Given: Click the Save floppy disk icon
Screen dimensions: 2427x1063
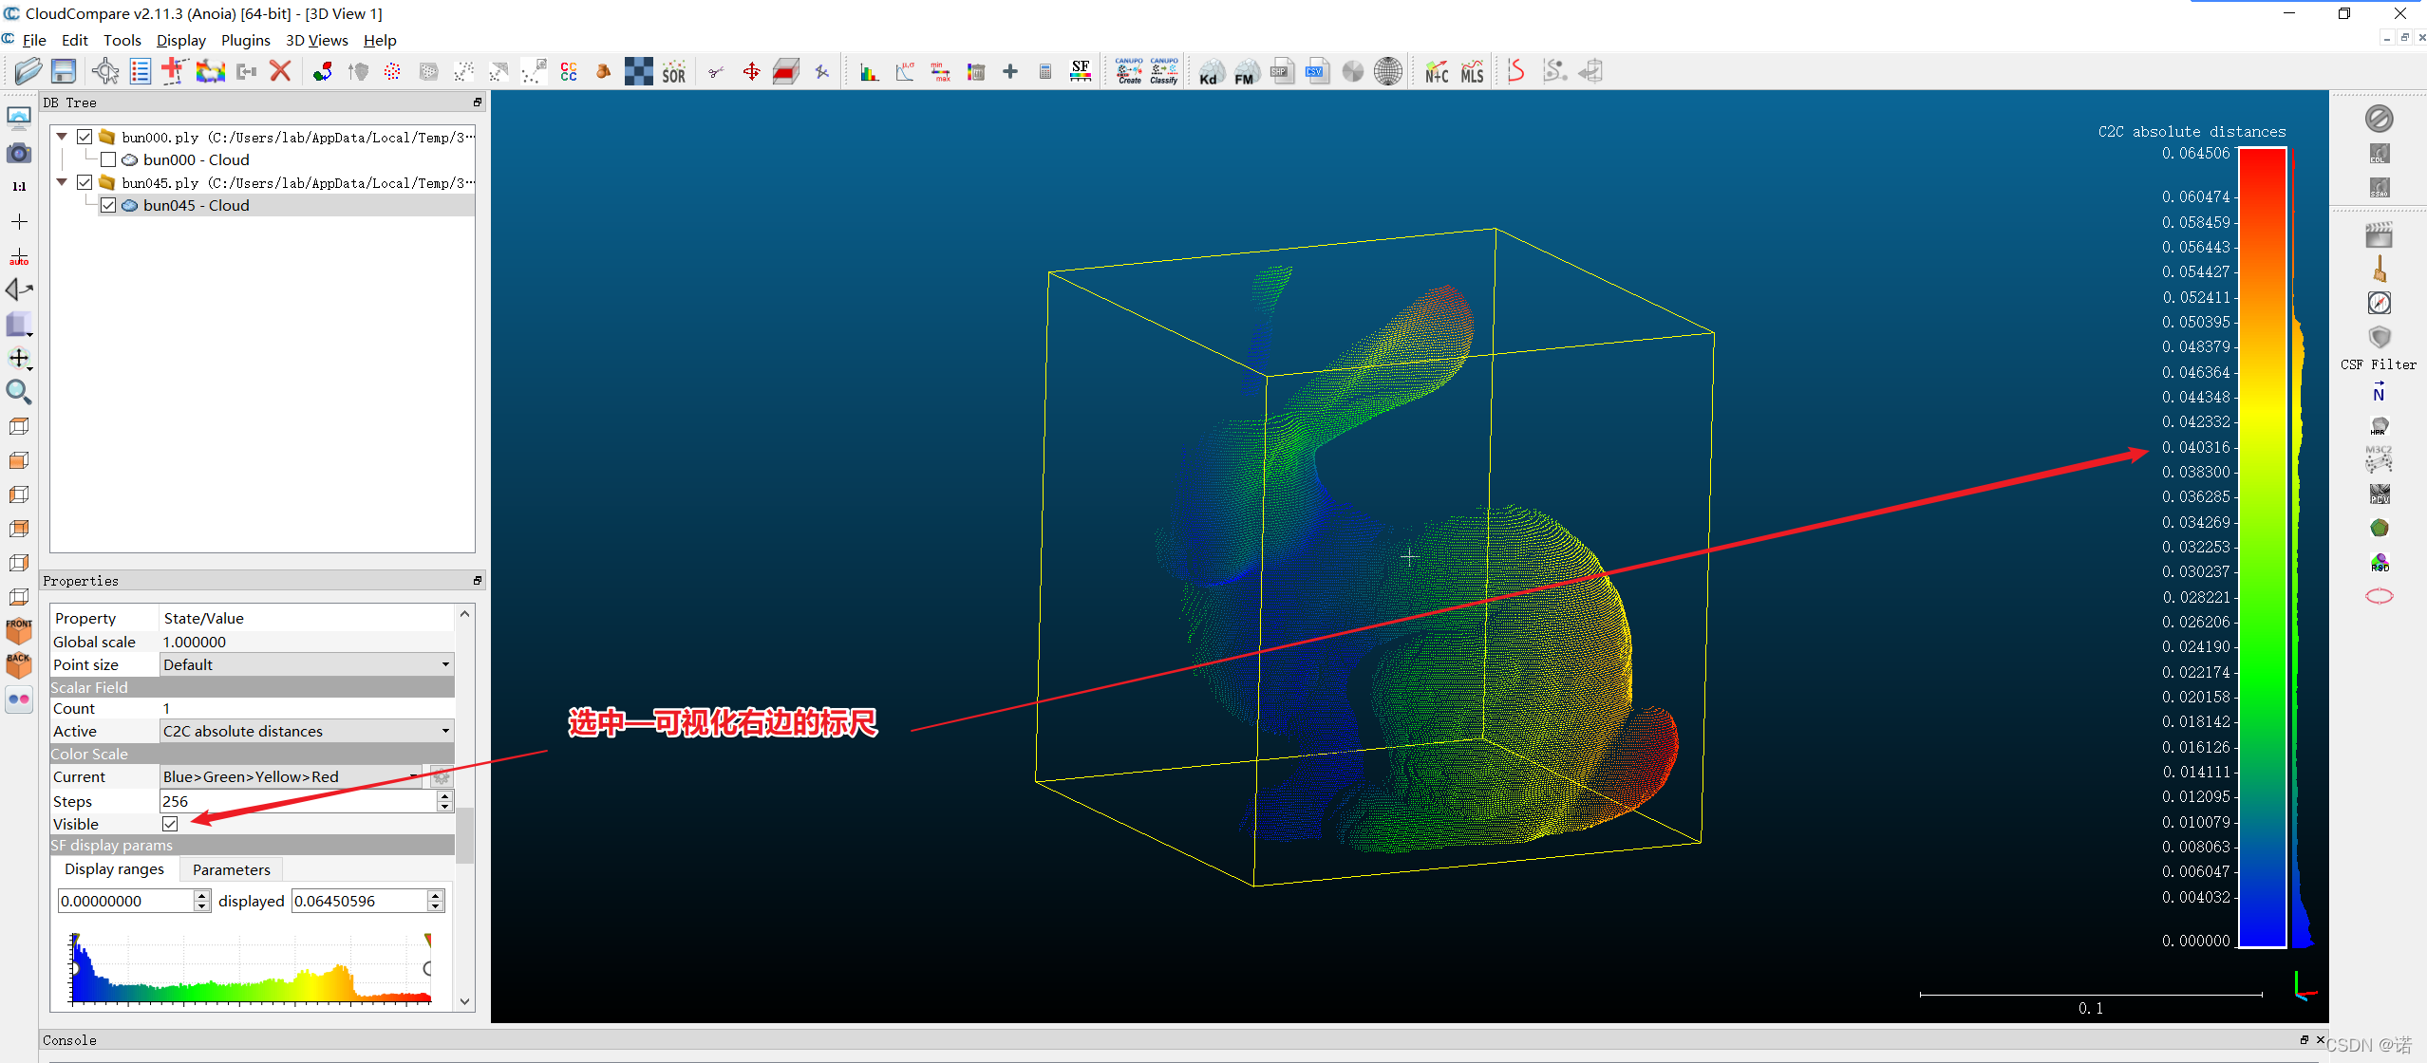Looking at the screenshot, I should click(x=64, y=71).
